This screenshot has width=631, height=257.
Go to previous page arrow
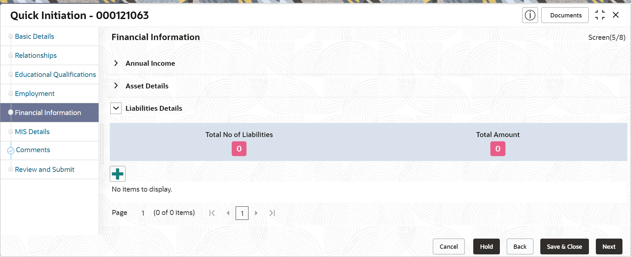click(228, 213)
